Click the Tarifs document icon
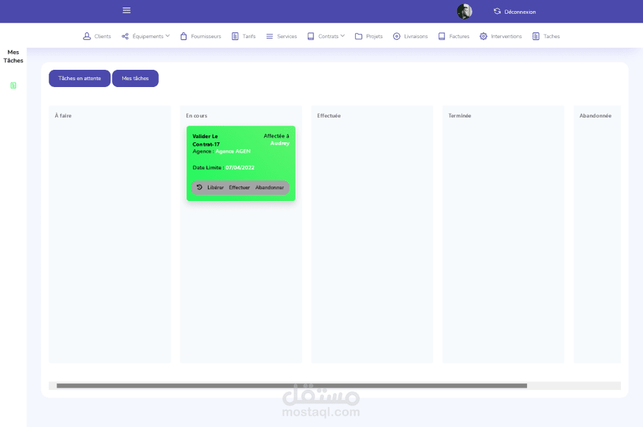This screenshot has width=643, height=427. coord(235,36)
